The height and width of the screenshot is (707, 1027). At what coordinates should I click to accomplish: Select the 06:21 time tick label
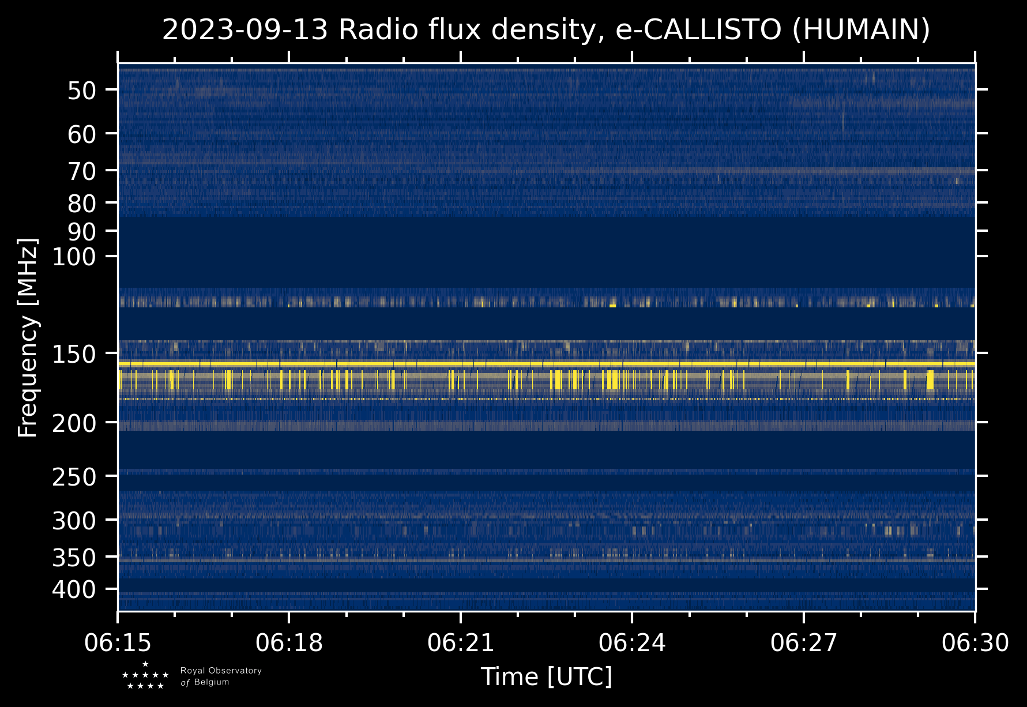tap(461, 642)
